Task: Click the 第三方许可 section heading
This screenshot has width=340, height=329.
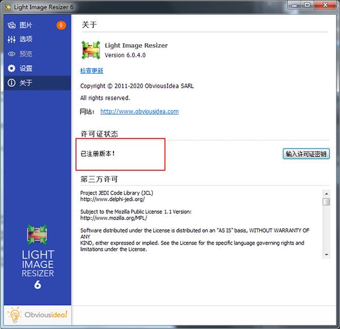Action: click(99, 179)
